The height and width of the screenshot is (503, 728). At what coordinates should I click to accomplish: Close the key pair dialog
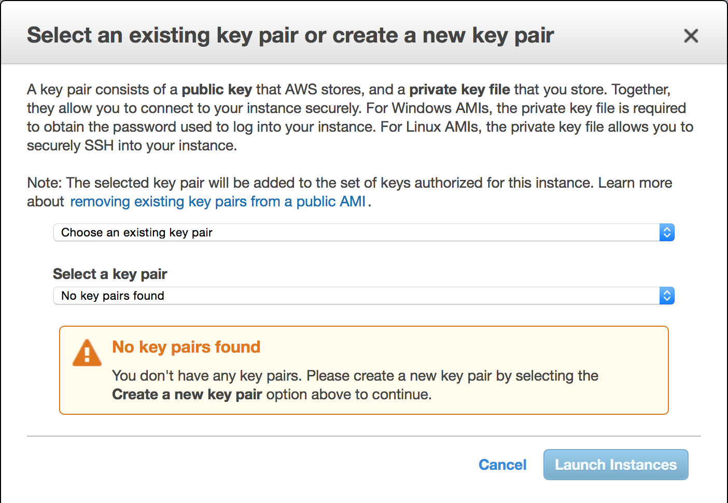[x=691, y=36]
